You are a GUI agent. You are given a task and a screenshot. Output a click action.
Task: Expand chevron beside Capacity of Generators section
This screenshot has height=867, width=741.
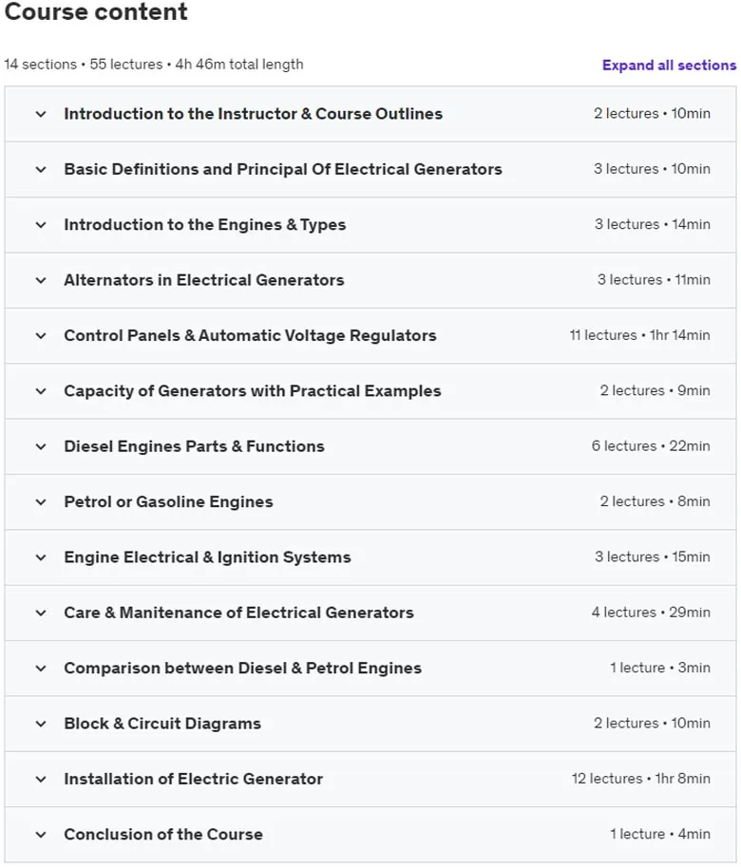41,391
